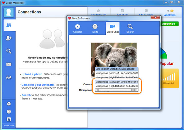Click Add Coins link
184x130 pixels.
click(x=170, y=15)
